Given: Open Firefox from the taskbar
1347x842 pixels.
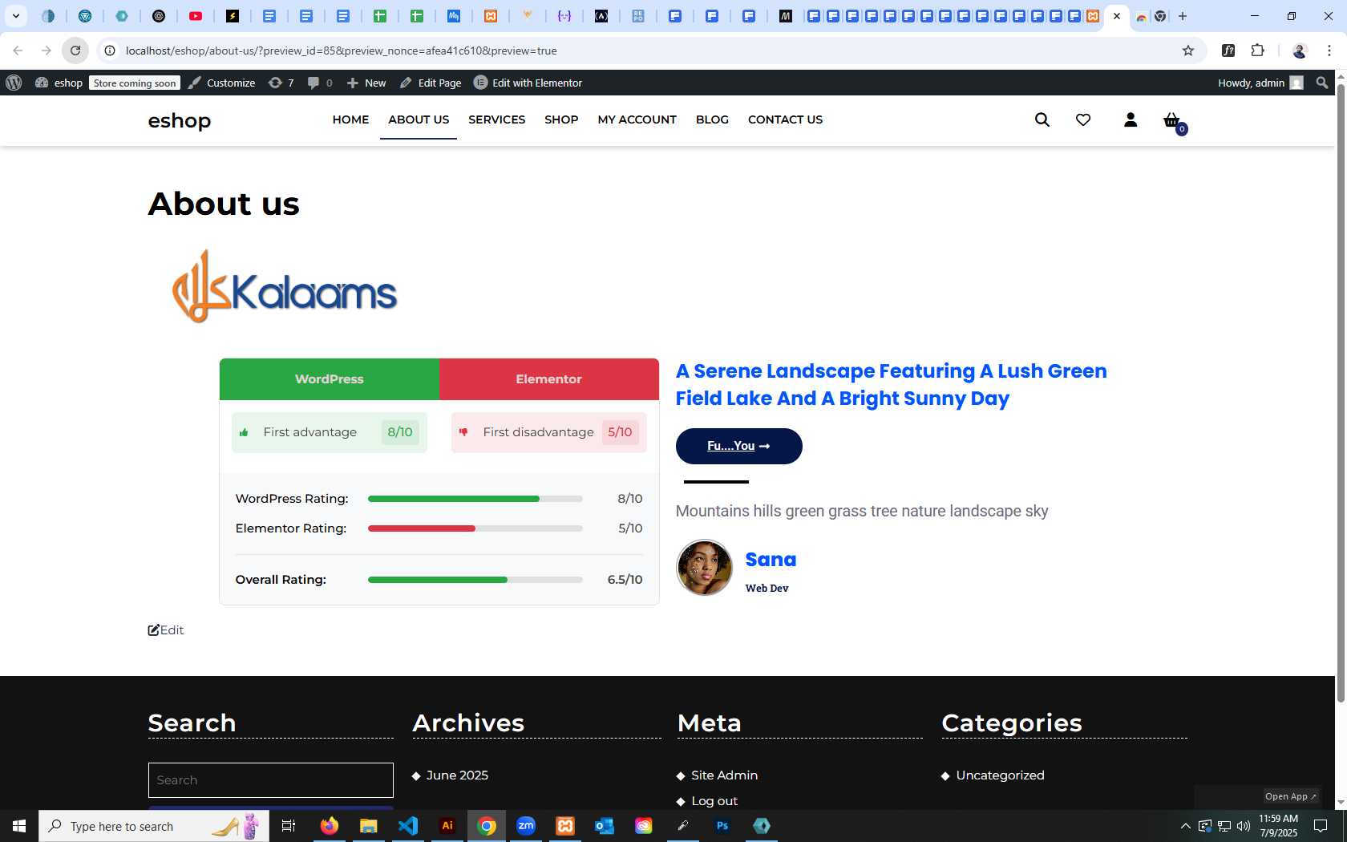Looking at the screenshot, I should point(330,826).
